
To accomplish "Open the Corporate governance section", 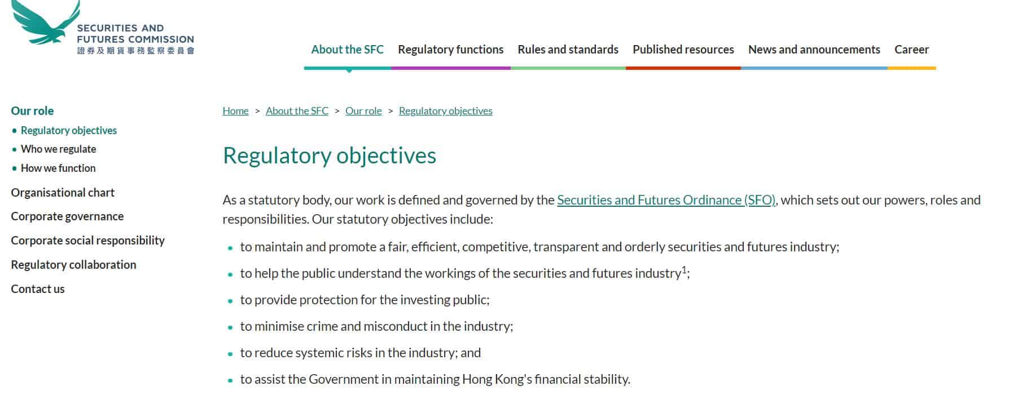I will 67,216.
